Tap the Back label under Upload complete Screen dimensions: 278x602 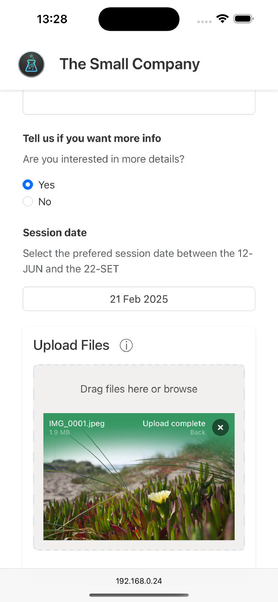198,432
